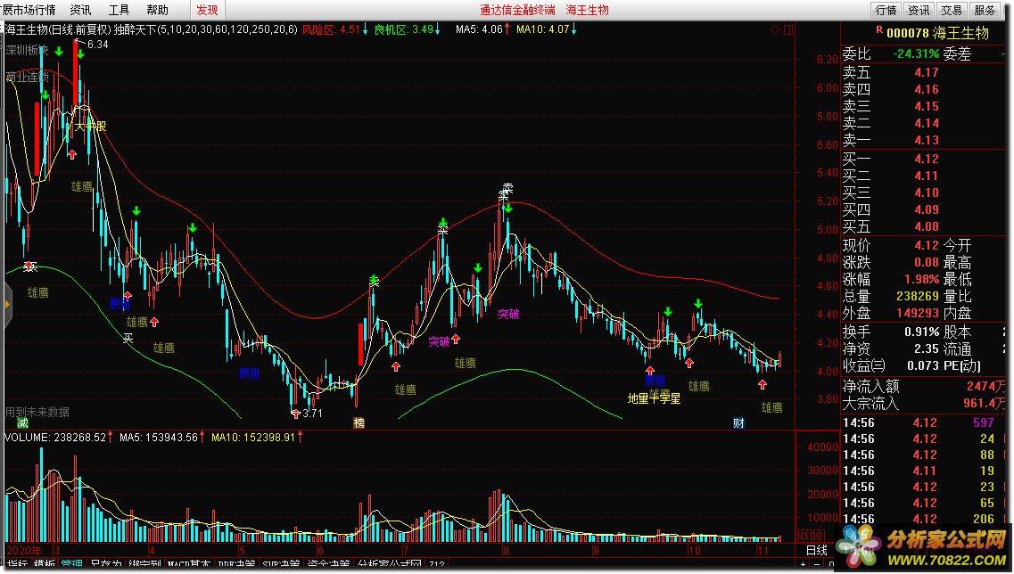
Task: Click the VOLUME: 238268.52 readout
Action: pos(54,438)
